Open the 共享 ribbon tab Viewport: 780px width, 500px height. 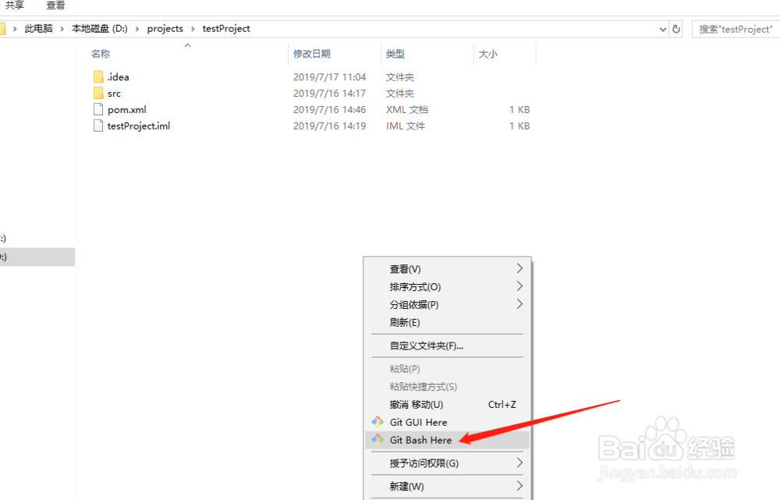click(14, 5)
